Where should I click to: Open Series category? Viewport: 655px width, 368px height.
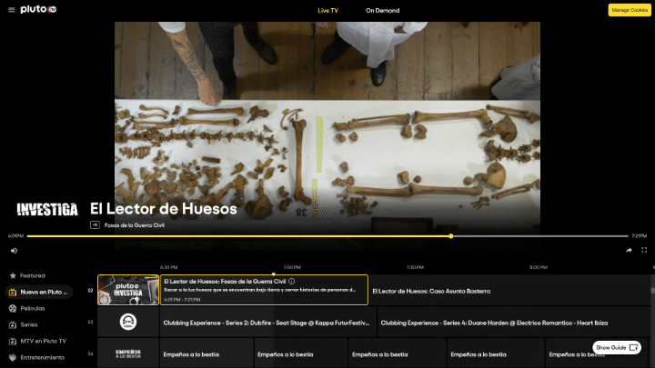point(29,324)
